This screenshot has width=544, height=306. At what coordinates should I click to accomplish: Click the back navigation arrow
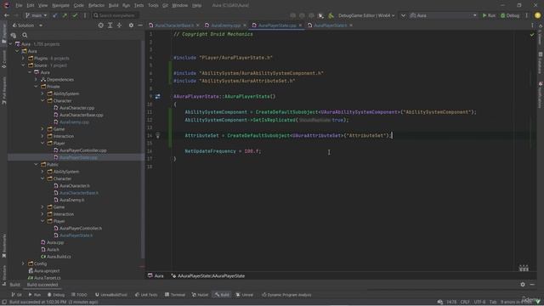coord(6,15)
